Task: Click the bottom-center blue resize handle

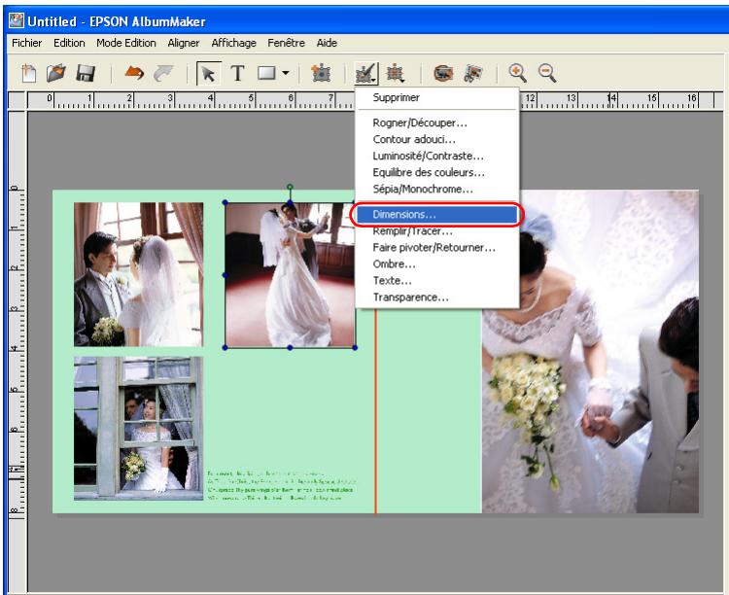Action: click(x=290, y=347)
